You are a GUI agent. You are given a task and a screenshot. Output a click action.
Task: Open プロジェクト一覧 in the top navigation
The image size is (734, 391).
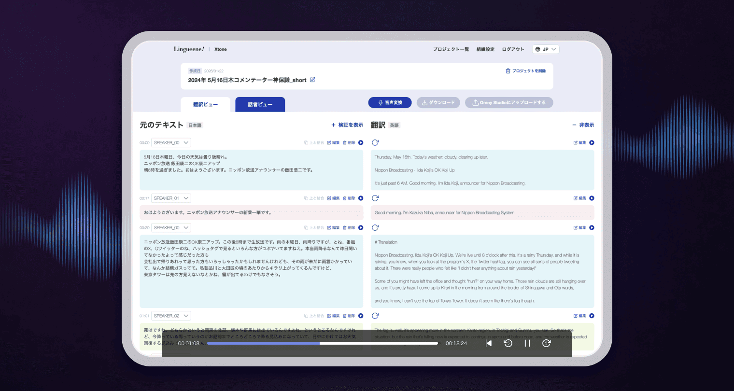tap(451, 49)
